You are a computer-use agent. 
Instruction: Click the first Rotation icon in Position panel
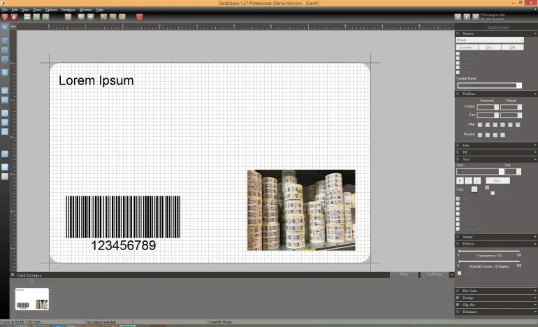(480, 135)
